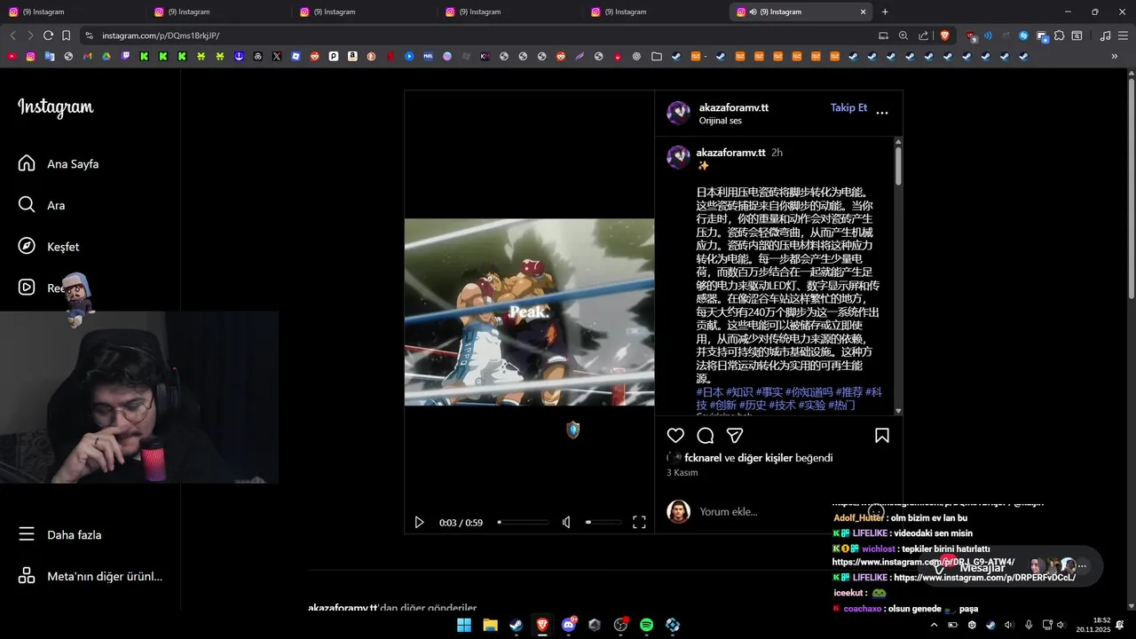
Task: Click the microphone icon in system tray
Action: pyautogui.click(x=1029, y=625)
